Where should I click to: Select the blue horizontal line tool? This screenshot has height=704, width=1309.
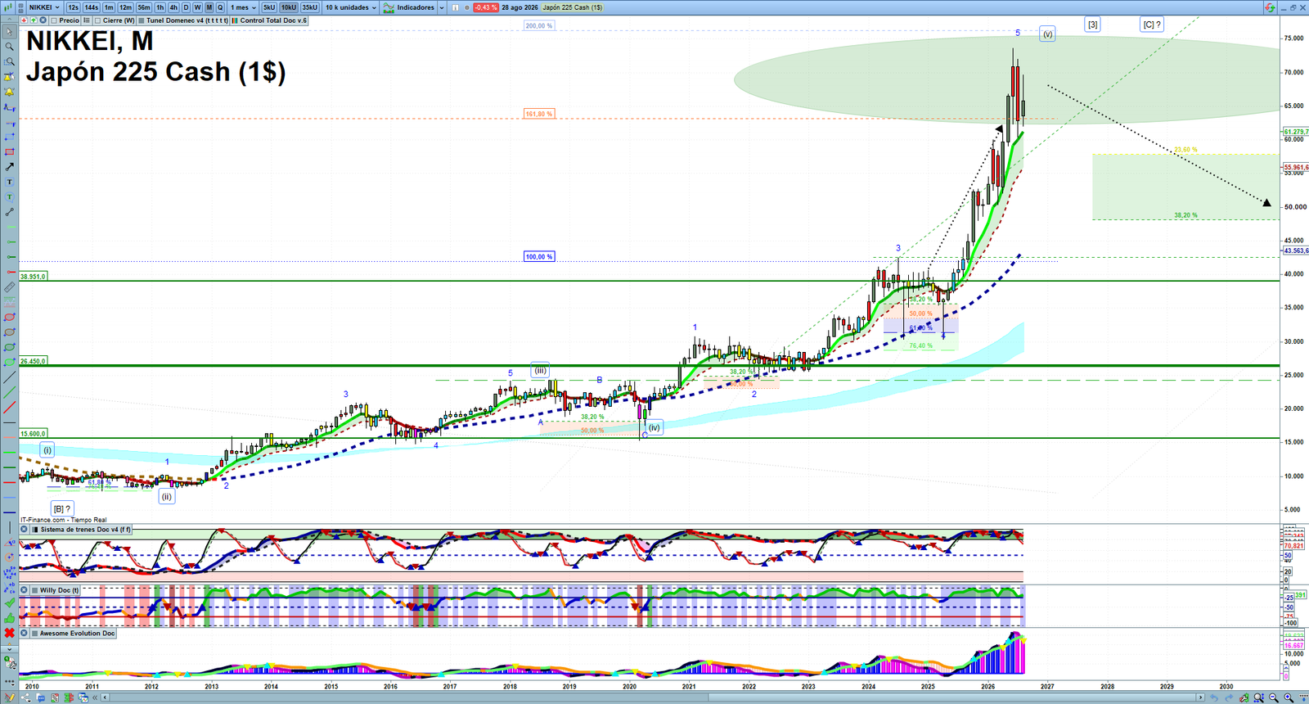(x=10, y=511)
